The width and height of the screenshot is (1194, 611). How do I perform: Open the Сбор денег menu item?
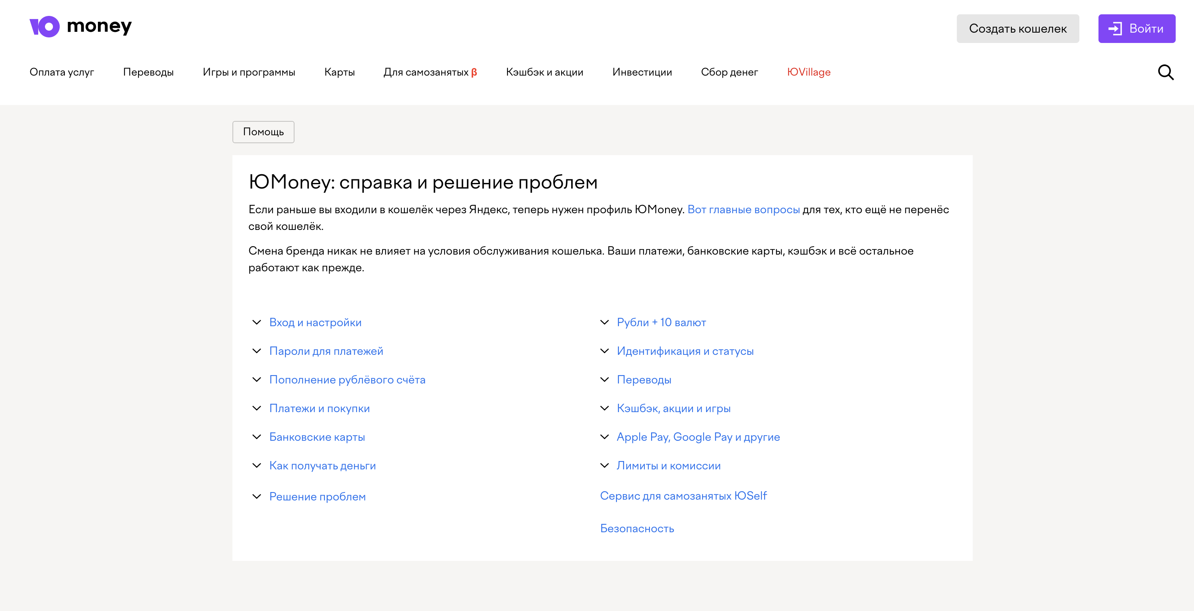pos(730,72)
